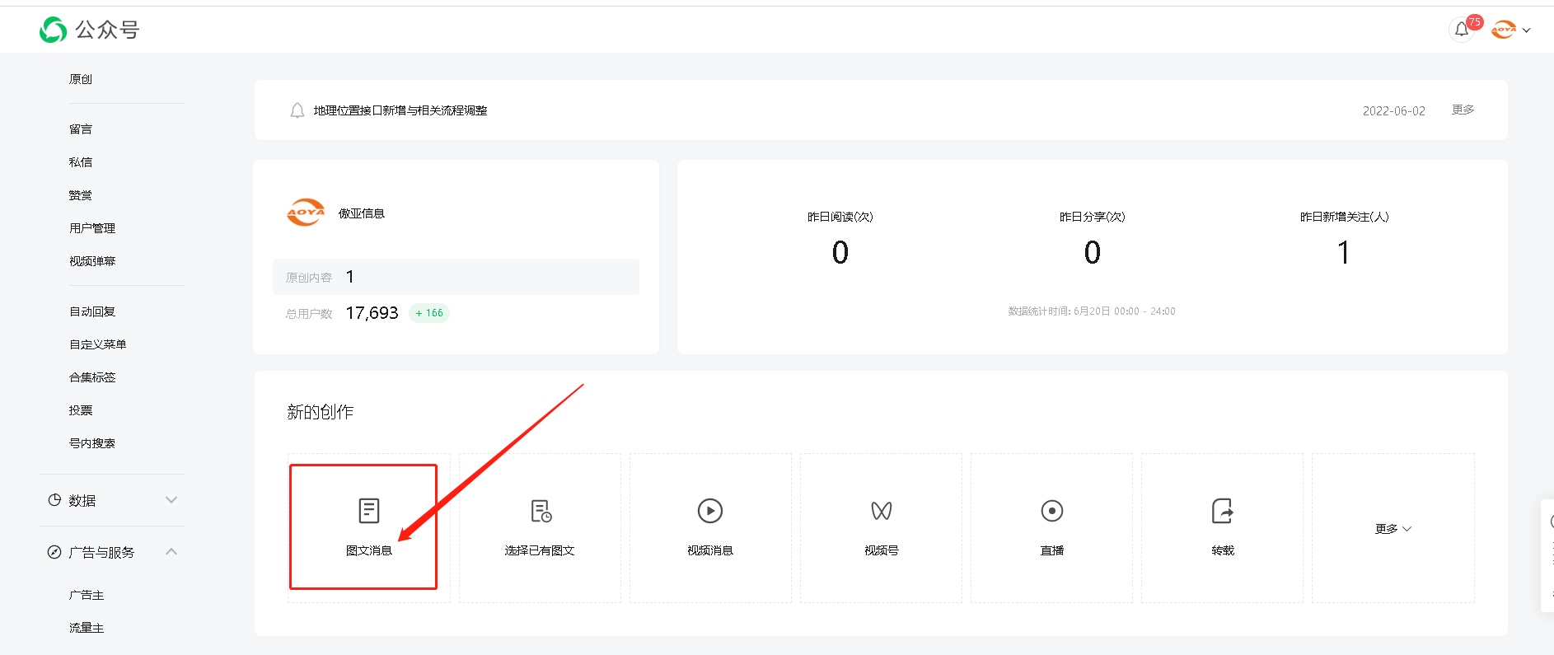This screenshot has width=1554, height=655.
Task: Go to 流量主 in the sidebar
Action: (x=87, y=628)
